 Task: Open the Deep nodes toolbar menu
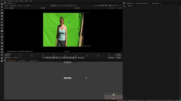click(2, 37)
